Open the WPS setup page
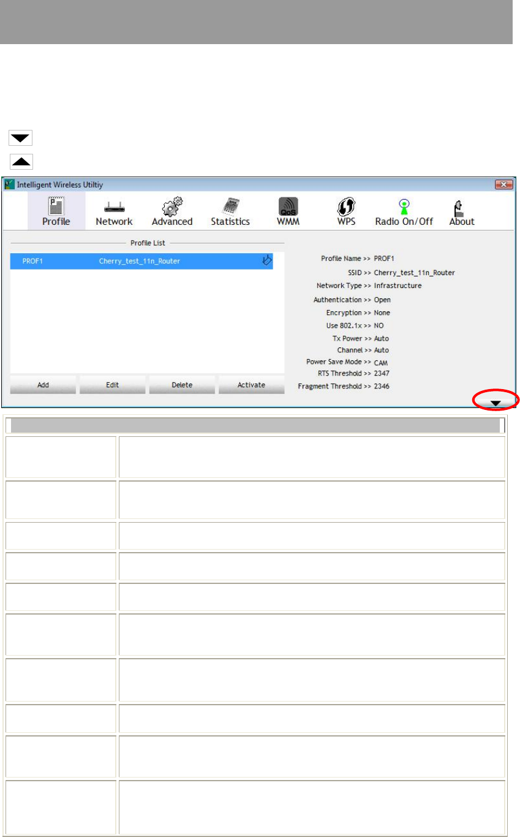Image resolution: width=520 pixels, height=837 pixels. [x=346, y=210]
